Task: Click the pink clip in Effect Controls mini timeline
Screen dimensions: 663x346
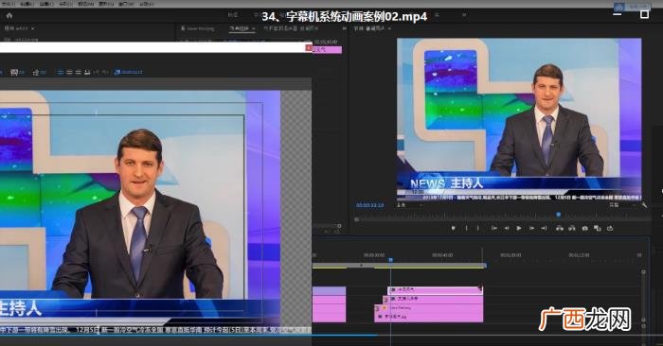Action: (327, 49)
